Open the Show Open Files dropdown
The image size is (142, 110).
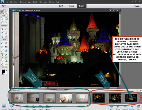tap(20, 91)
